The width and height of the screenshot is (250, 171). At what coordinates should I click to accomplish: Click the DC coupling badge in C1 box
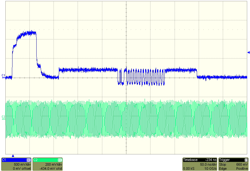coord(28,160)
